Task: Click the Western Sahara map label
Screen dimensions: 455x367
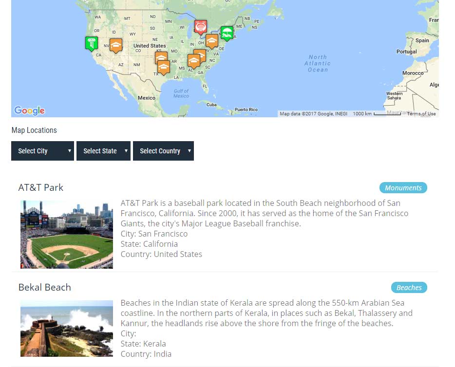Action: [395, 96]
